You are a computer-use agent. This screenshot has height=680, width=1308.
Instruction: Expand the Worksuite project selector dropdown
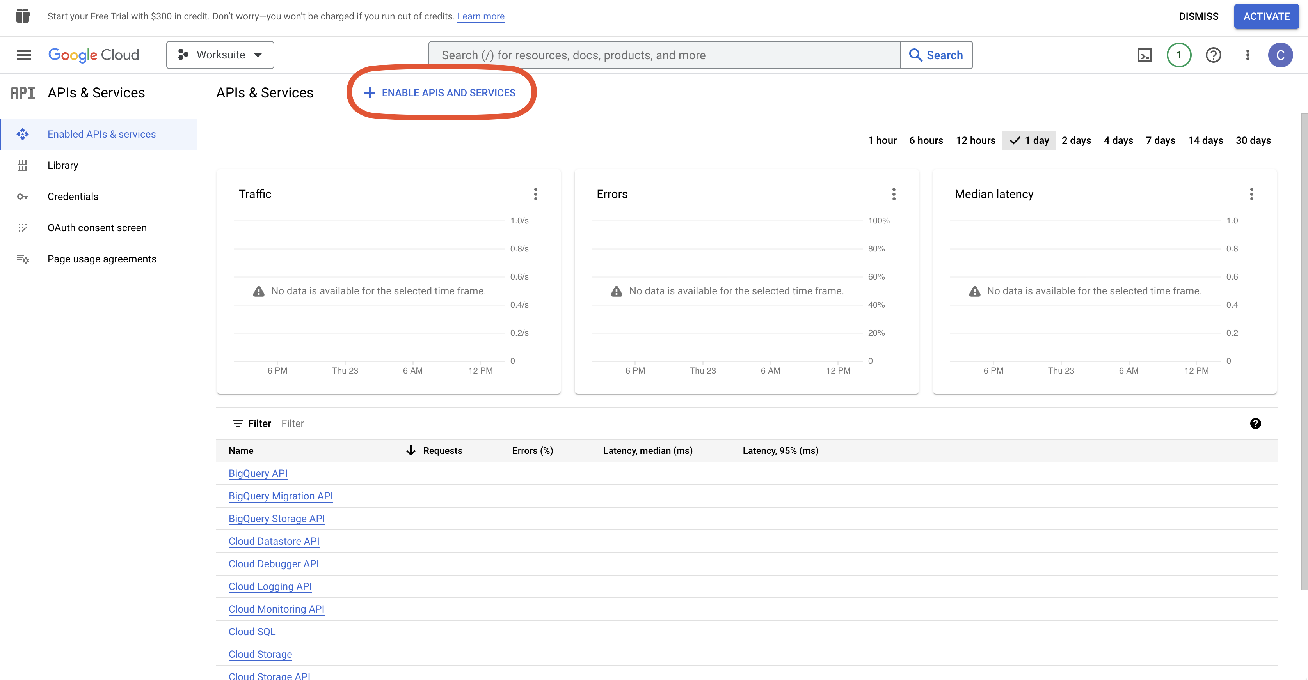pyautogui.click(x=220, y=55)
